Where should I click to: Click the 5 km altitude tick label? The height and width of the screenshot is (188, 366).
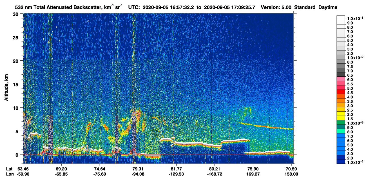(x=17, y=131)
